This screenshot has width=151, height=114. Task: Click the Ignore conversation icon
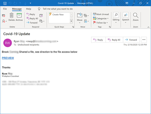[4, 16]
